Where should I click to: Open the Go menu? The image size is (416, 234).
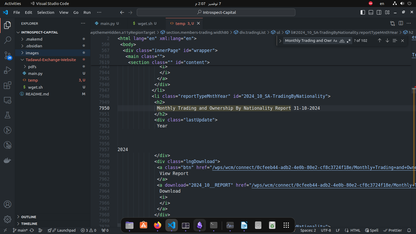[76, 12]
